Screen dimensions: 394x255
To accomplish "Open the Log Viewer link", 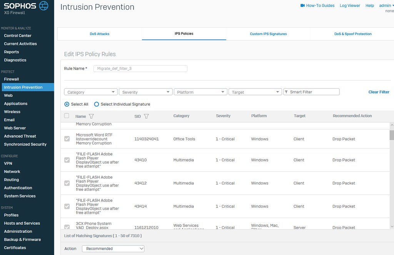I will click(x=350, y=5).
